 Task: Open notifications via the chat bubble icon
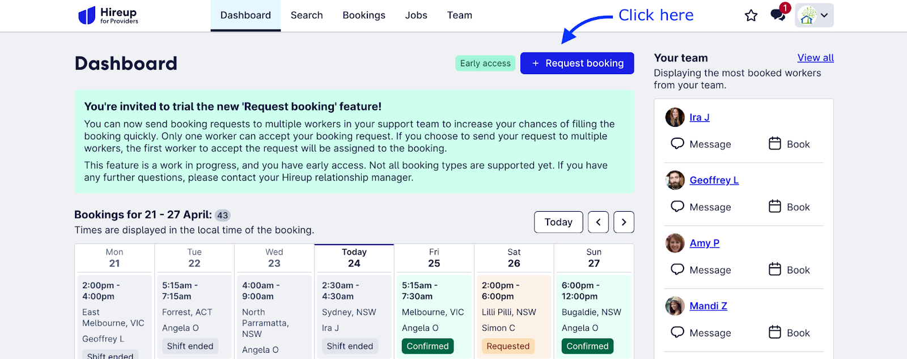(777, 15)
